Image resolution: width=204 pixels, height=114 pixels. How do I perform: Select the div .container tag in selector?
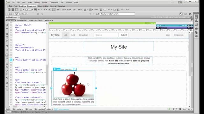[x=18, y=109]
